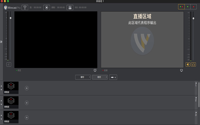
Task: Add a new shot to layer 2
Action: (x=27, y=103)
